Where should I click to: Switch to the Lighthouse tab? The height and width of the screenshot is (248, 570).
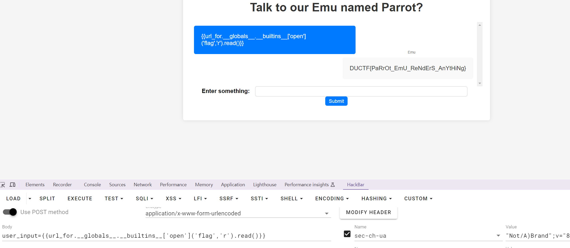pos(265,185)
